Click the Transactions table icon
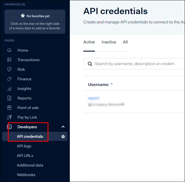This screenshot has height=182, width=185. [x=9, y=60]
